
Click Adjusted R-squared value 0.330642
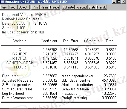50,80
